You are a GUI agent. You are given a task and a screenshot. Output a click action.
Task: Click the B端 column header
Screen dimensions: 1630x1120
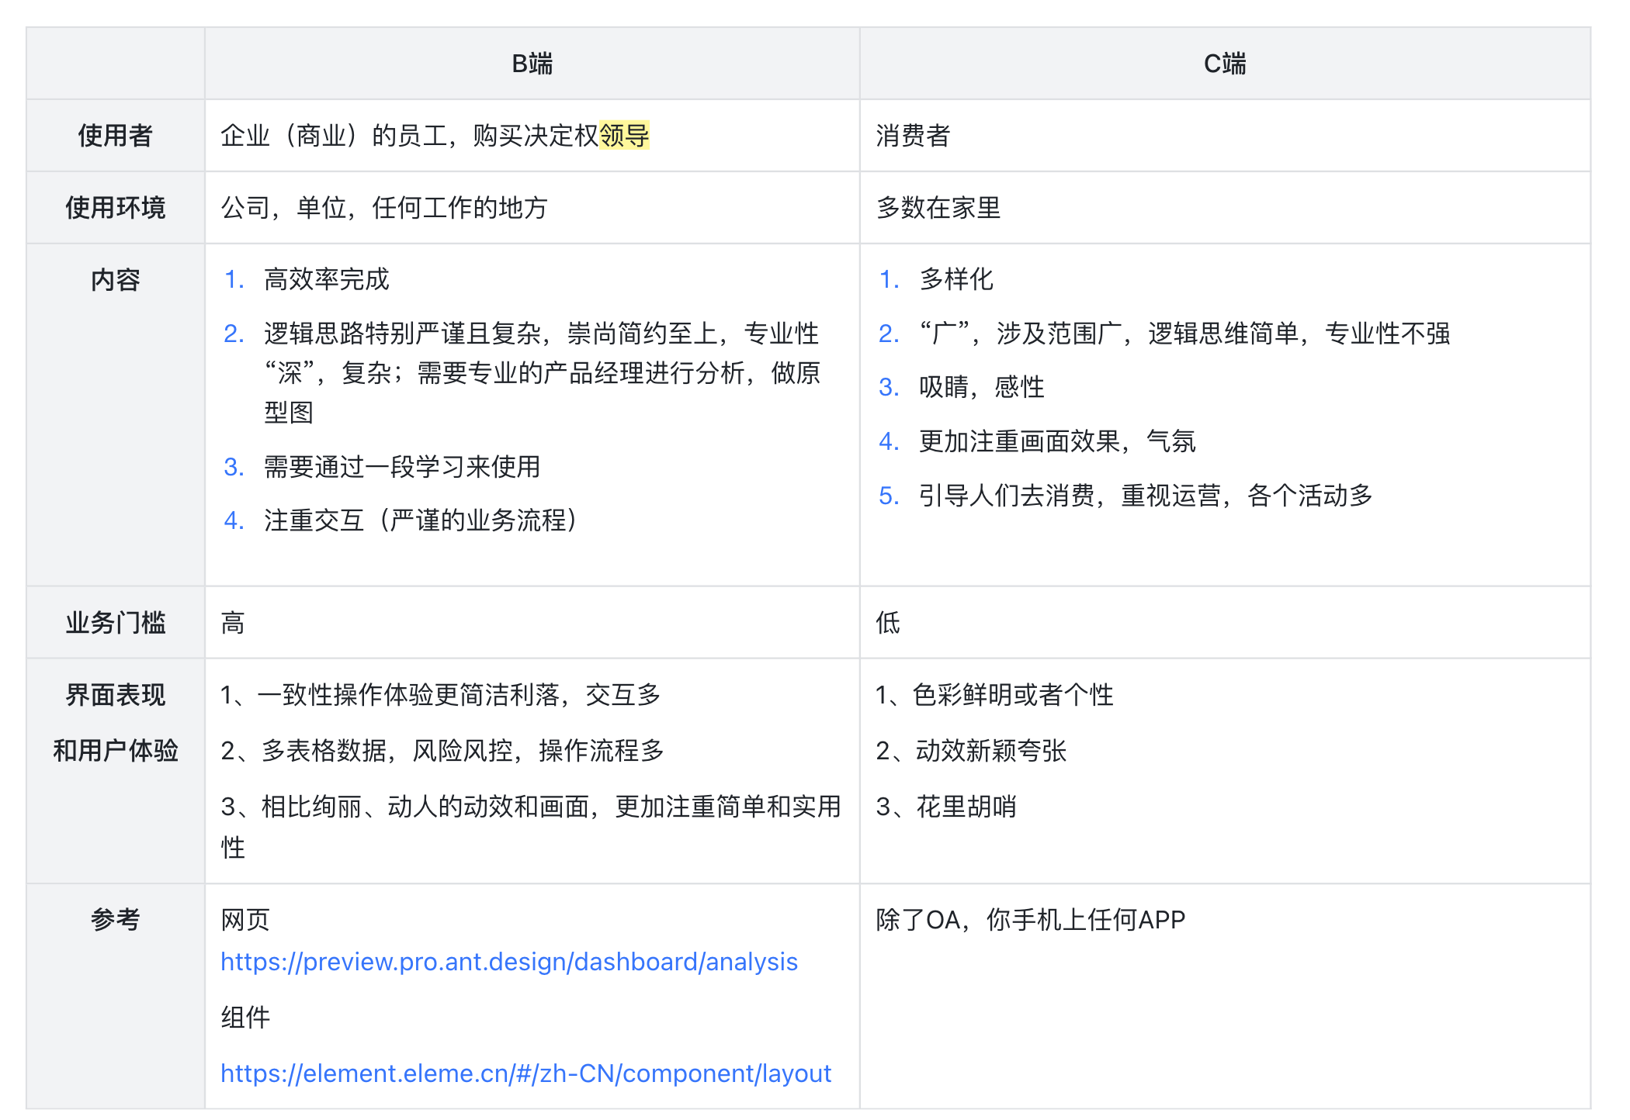532,64
